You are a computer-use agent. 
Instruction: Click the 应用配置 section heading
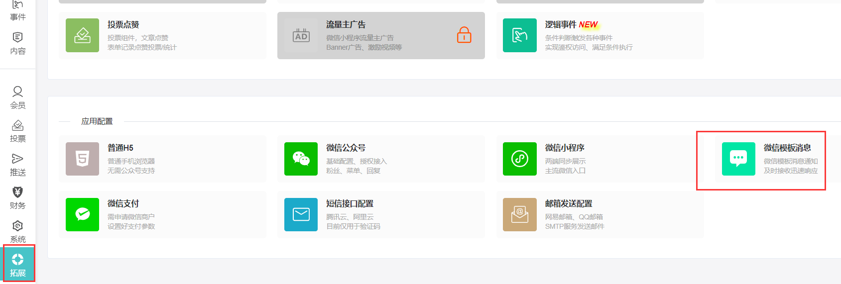pyautogui.click(x=97, y=121)
